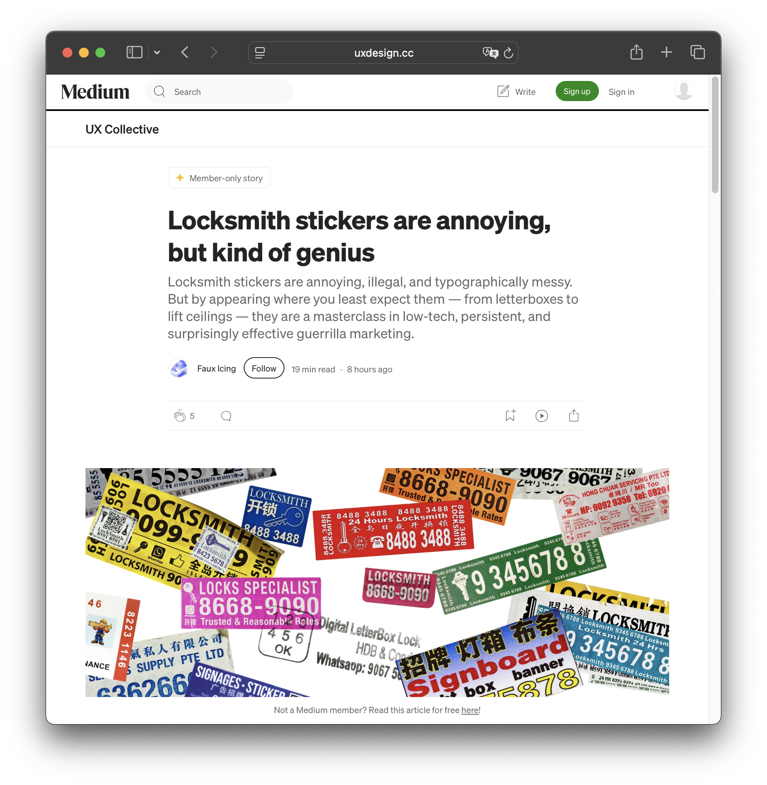Screen dimensions: 767x785
Task: Show the tab overview
Action: 698,52
